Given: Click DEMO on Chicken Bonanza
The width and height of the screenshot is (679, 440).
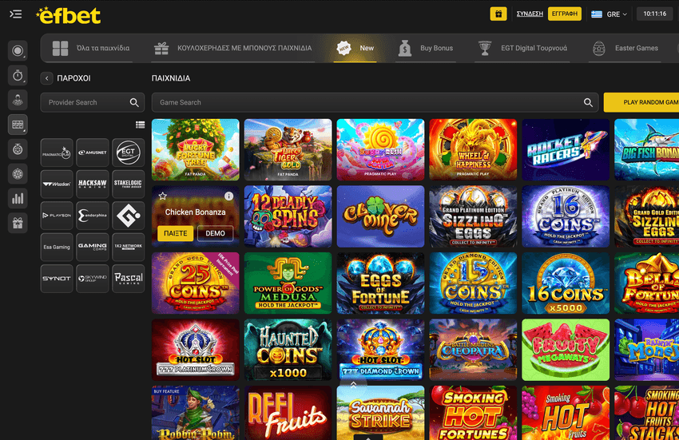Looking at the screenshot, I should (215, 233).
